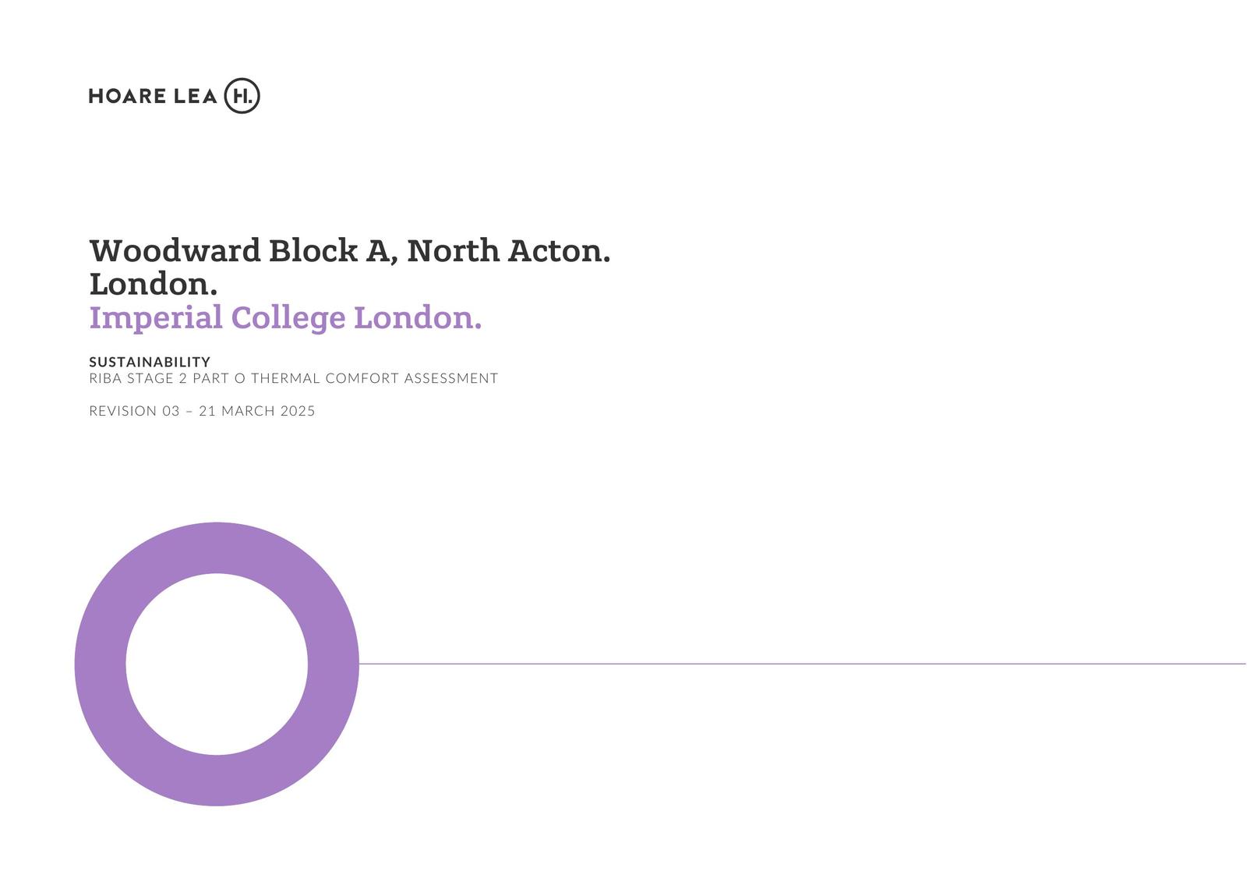
Task: Click the large purple ring graphic
Action: (100, 664)
